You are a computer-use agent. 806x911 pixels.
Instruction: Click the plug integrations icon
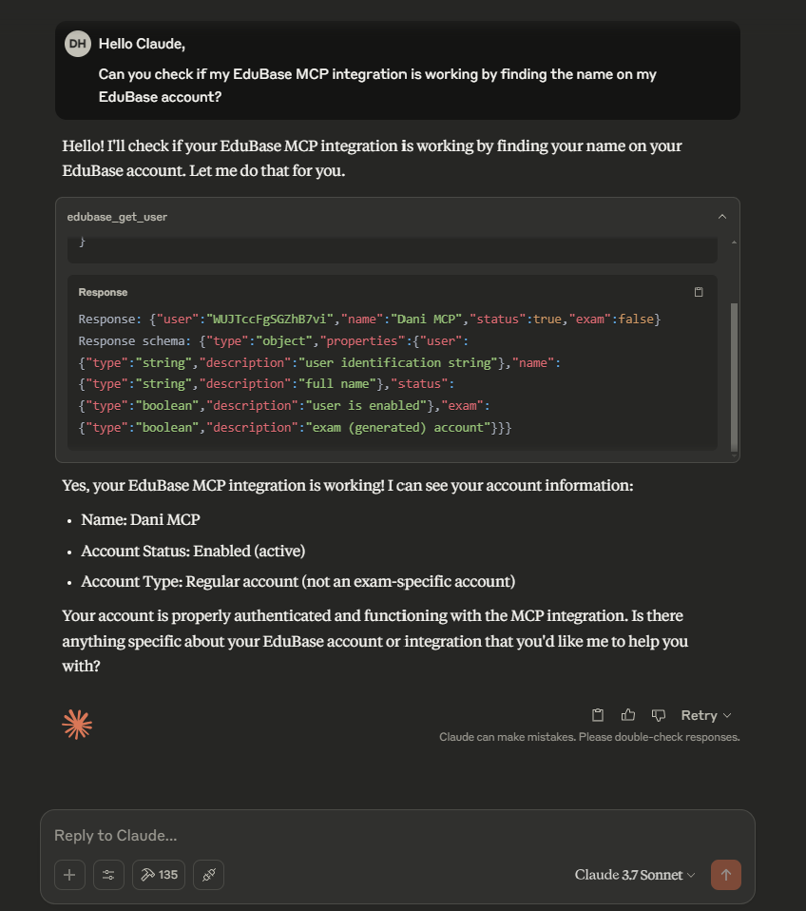[x=208, y=875]
